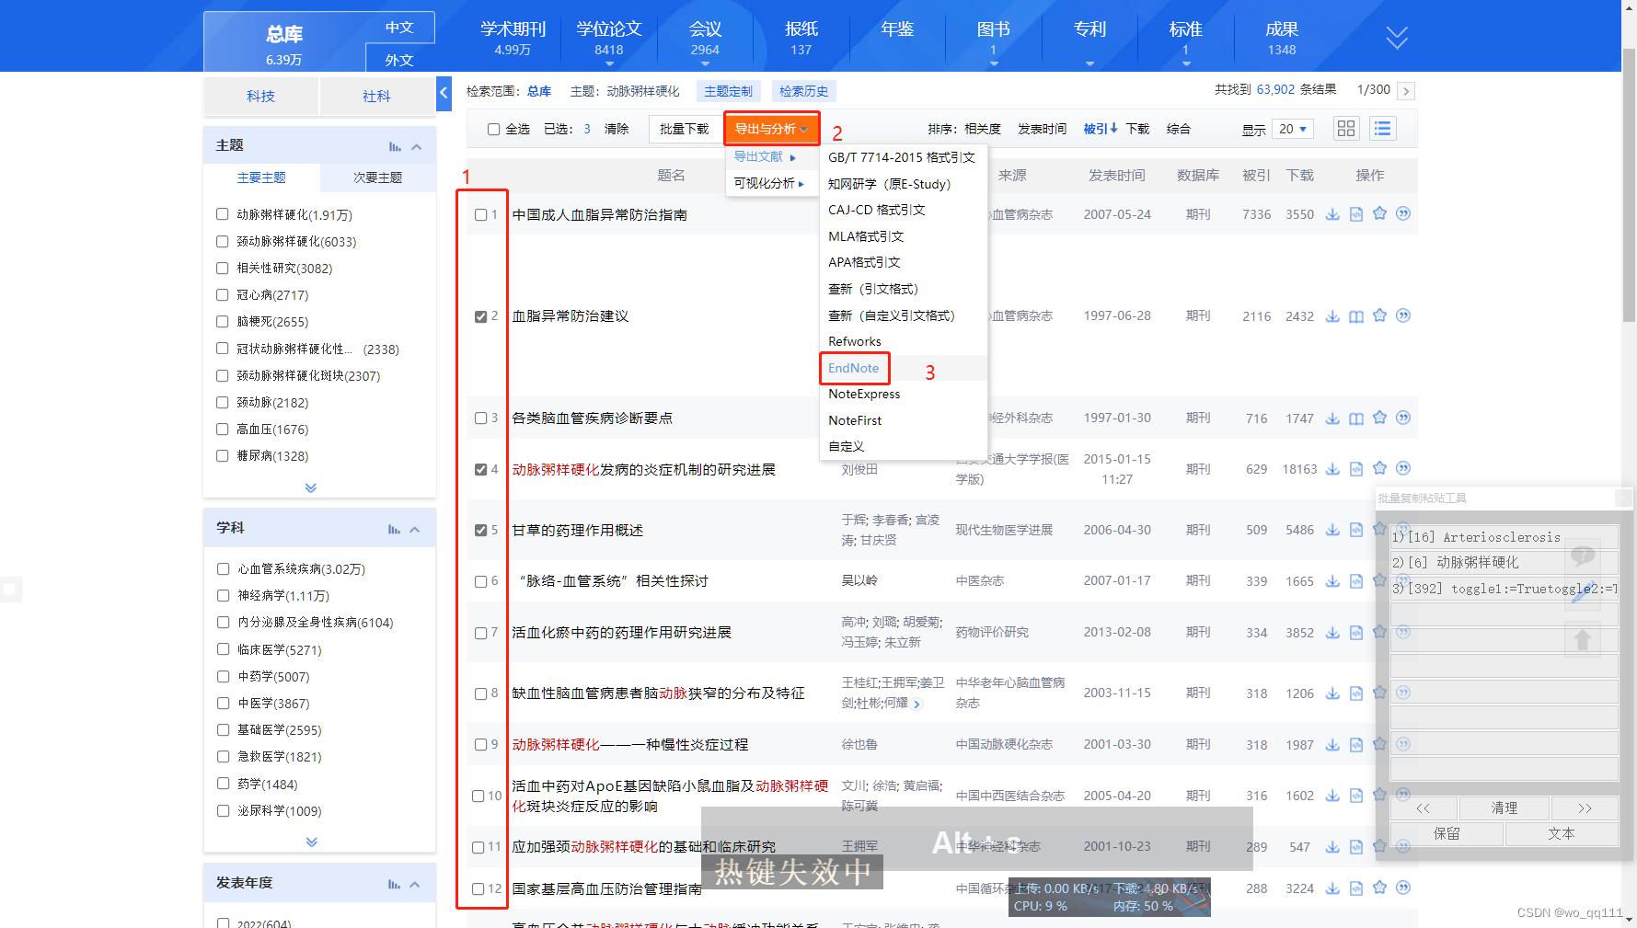This screenshot has width=1637, height=928.
Task: Download the 中国成人血脂异常防治指南 article
Action: coord(1332,214)
